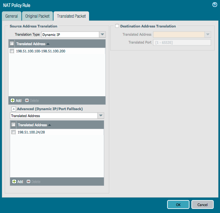Screen dimensions: 220x213
Task: Open the Translation Type dropdown arrow
Action: click(x=102, y=34)
